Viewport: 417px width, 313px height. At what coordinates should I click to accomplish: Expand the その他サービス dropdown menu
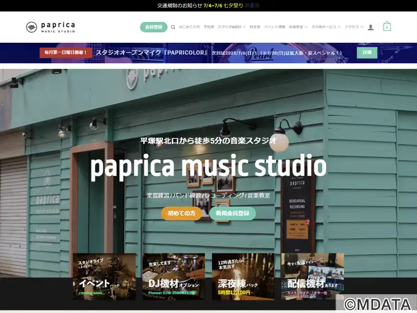(326, 27)
